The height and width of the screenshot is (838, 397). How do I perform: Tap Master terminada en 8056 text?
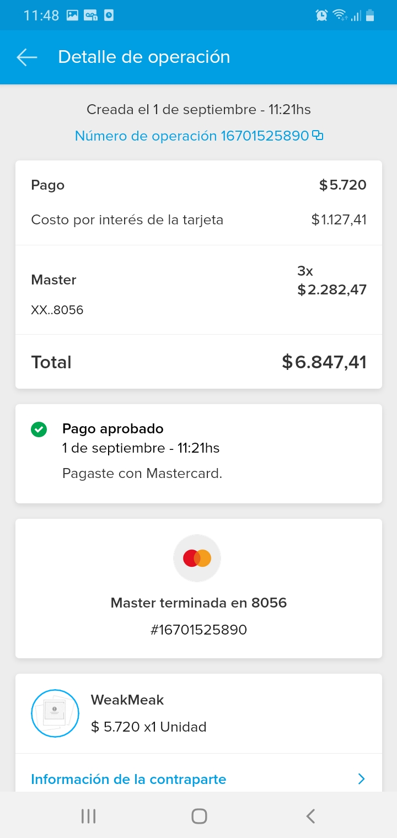click(x=198, y=603)
